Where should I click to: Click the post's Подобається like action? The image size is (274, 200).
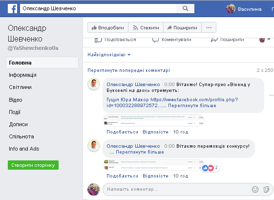point(115,40)
